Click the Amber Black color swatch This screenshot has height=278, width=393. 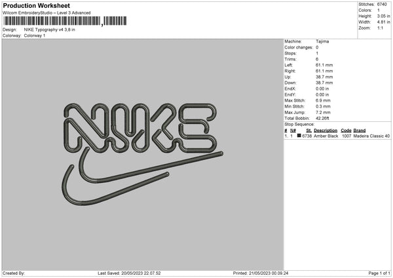pyautogui.click(x=299, y=136)
